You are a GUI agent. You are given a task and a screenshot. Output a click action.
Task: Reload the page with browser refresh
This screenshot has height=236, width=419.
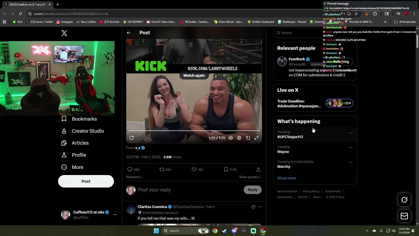pyautogui.click(x=20, y=14)
